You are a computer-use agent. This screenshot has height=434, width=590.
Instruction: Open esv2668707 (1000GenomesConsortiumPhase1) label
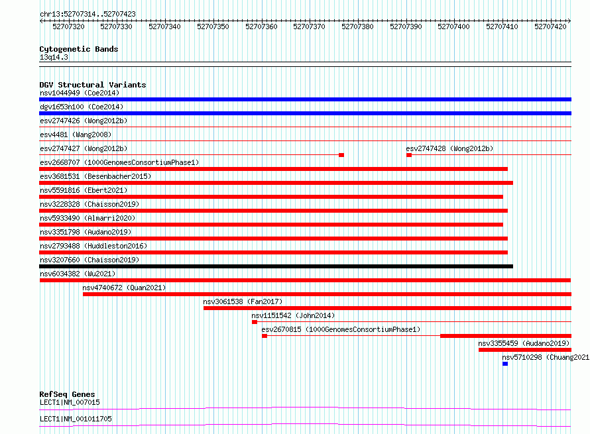(119, 162)
